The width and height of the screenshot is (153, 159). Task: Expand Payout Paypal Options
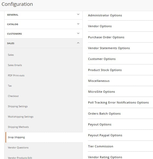(x=105, y=135)
